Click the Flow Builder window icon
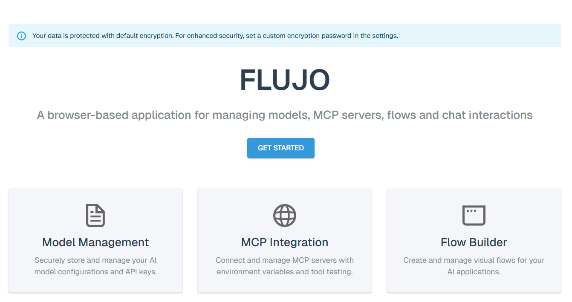 tap(474, 216)
